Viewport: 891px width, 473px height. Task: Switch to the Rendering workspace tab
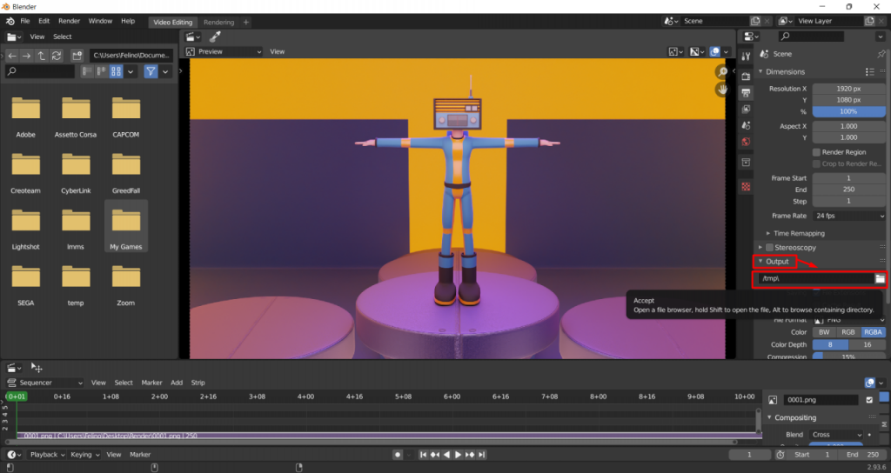[x=218, y=22]
